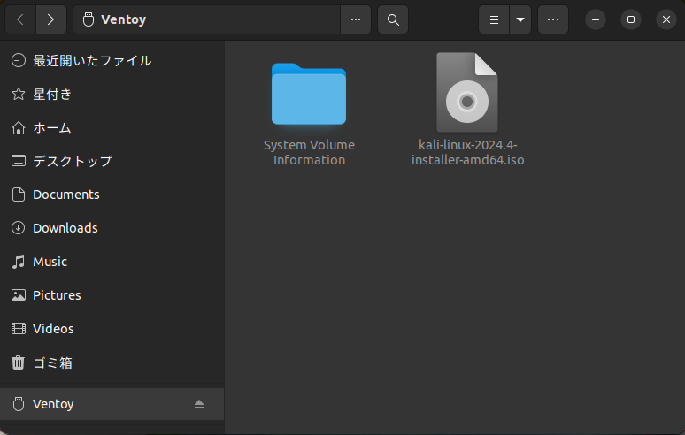Image resolution: width=685 pixels, height=435 pixels.
Task: Click the music note icon beside Music
Action: [19, 262]
